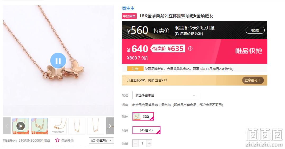The height and width of the screenshot is (149, 285).
Task: Decrease quantity with minus button
Action: click(x=135, y=143)
